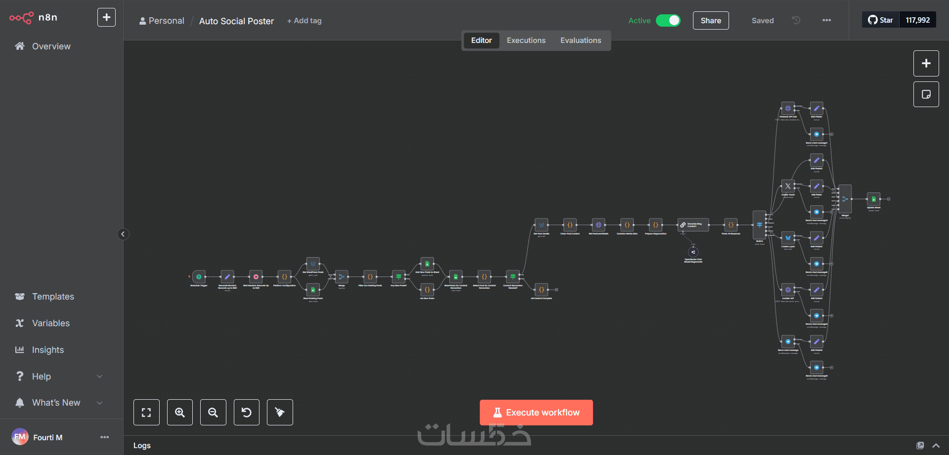Open the workflow three-dot actions menu

826,20
